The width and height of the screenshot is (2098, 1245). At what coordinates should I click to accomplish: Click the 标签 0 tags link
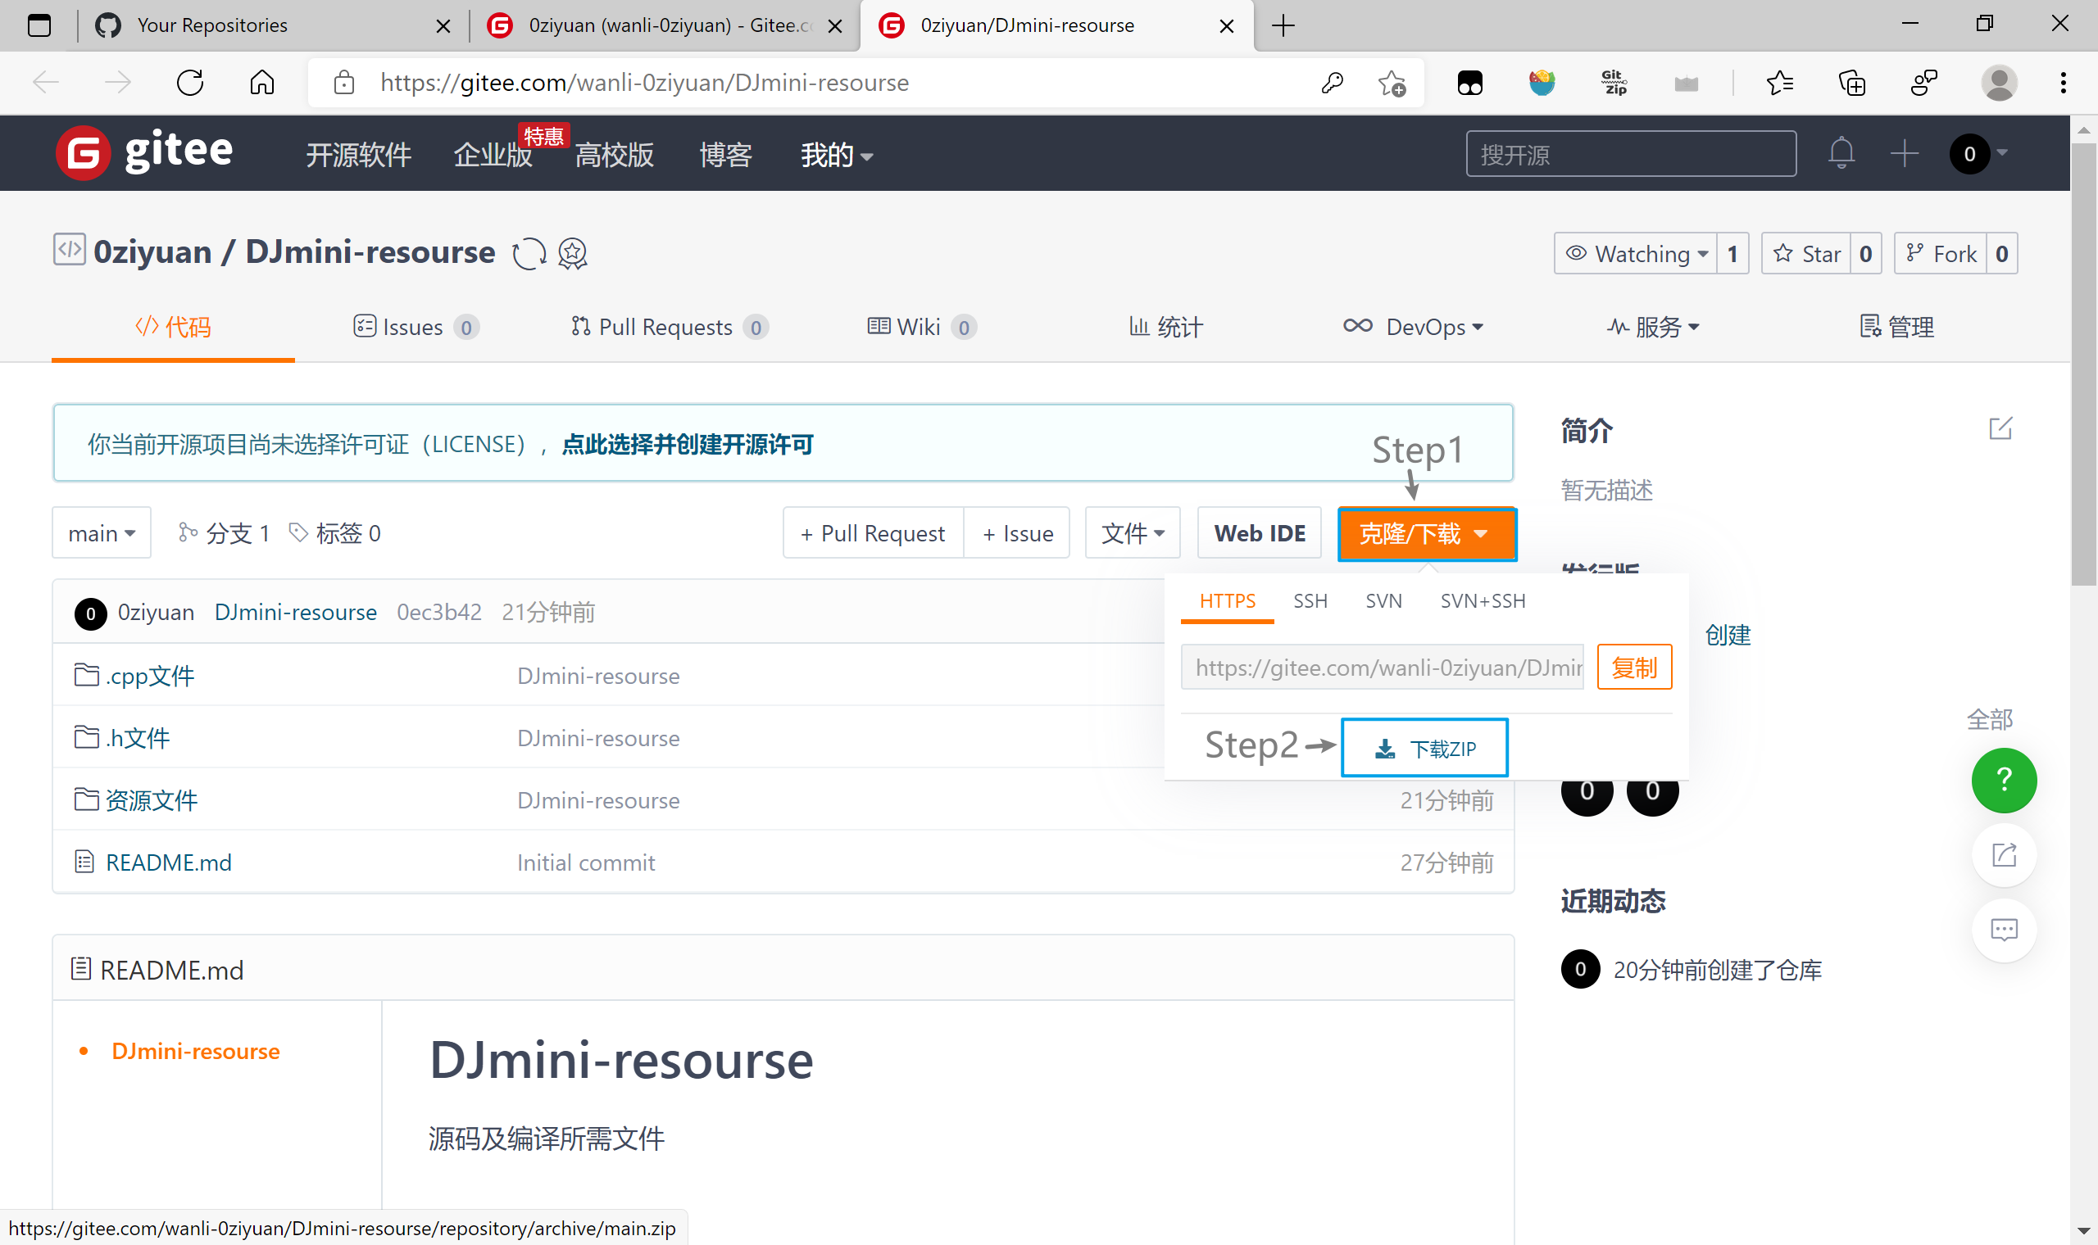335,532
